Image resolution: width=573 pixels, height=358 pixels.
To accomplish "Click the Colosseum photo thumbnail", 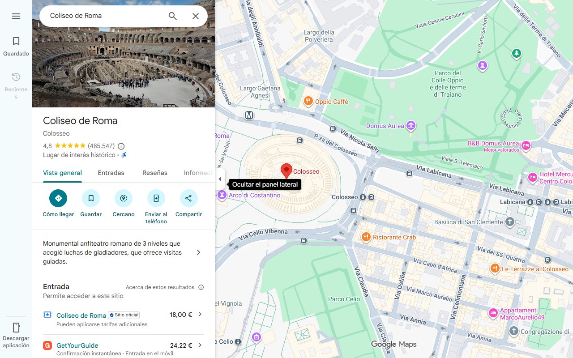I will pos(124,54).
